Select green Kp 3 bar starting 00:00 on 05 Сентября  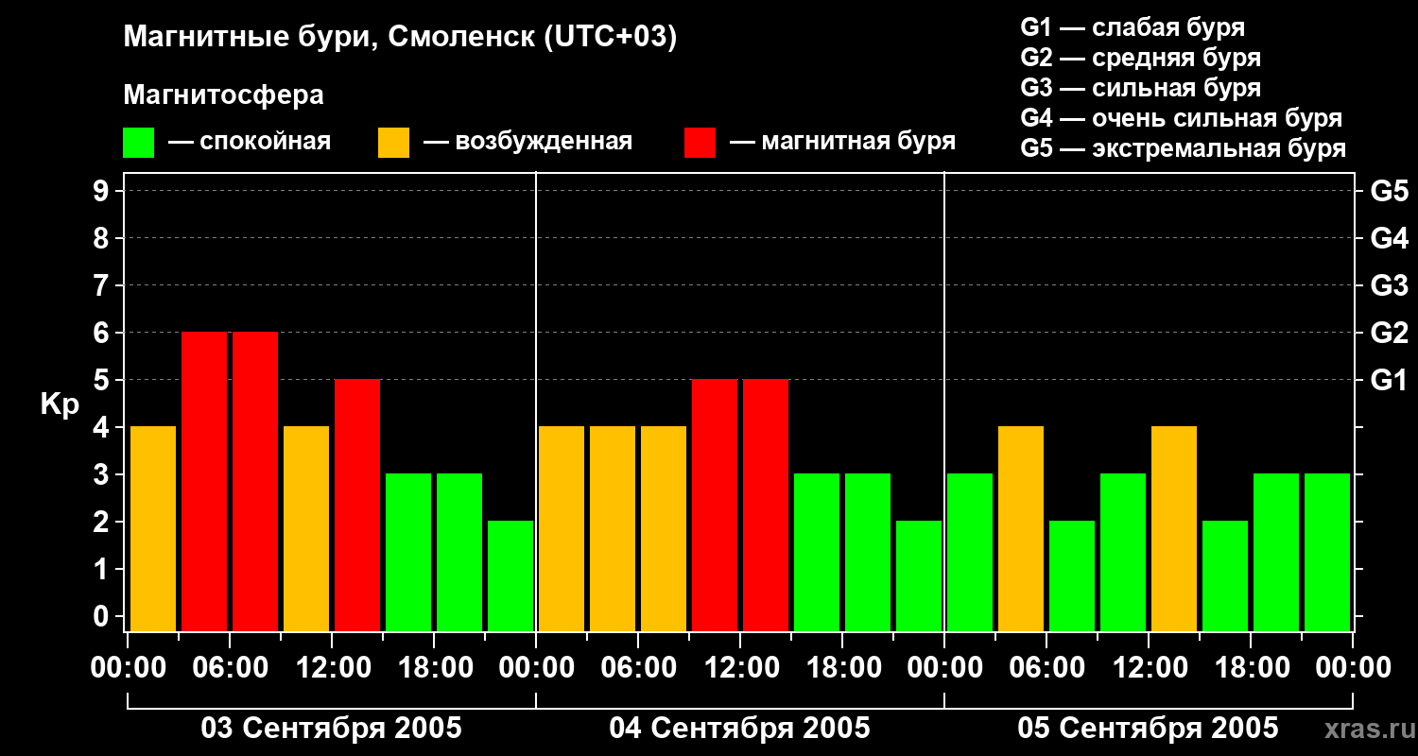[x=970, y=552]
